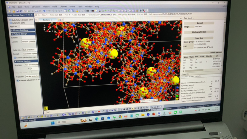Open the Build menu in the menu bar
The image size is (247, 139).
tap(55, 7)
